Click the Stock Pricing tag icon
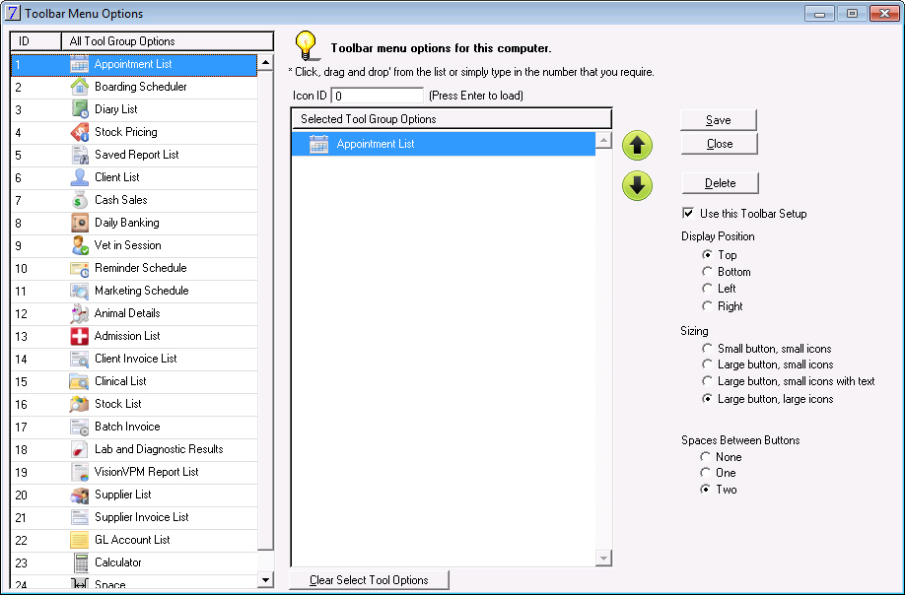Viewport: 905px width, 595px height. pos(79,132)
